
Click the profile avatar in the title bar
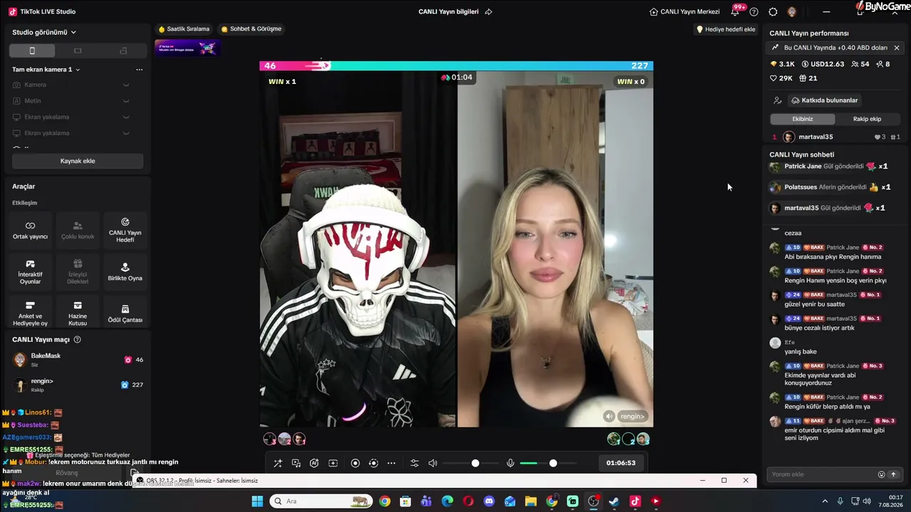(x=791, y=12)
